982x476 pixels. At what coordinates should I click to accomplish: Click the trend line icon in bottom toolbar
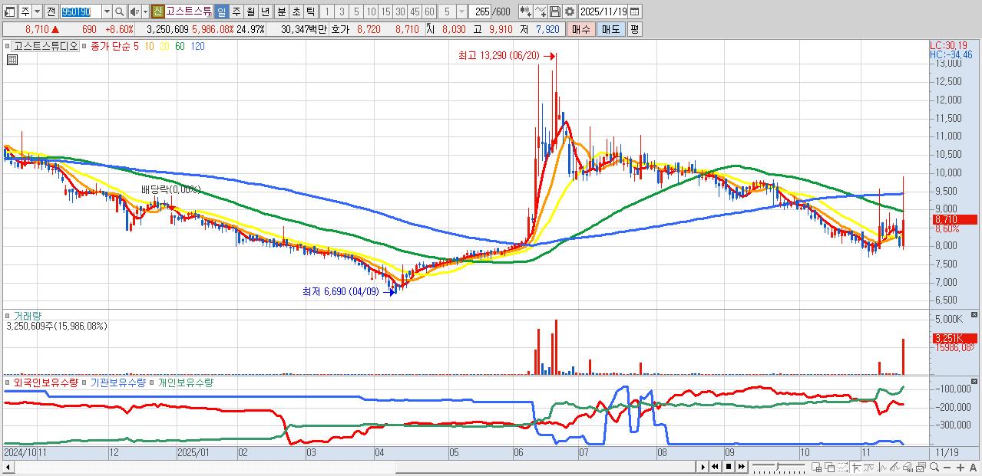[868, 468]
